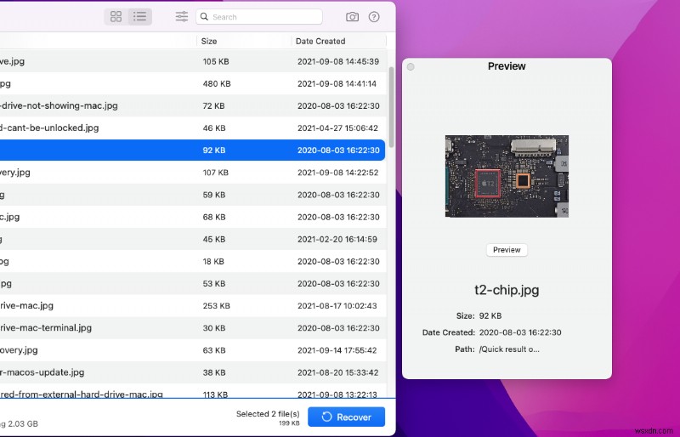Click the Preview panel title
This screenshot has height=437, width=680.
pyautogui.click(x=507, y=66)
